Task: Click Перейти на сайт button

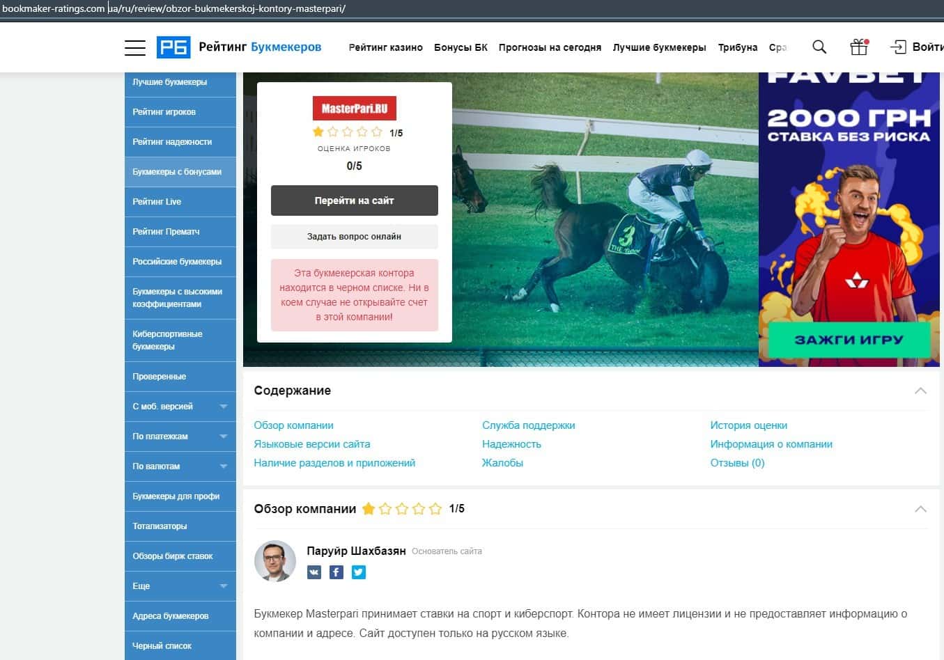Action: [355, 201]
